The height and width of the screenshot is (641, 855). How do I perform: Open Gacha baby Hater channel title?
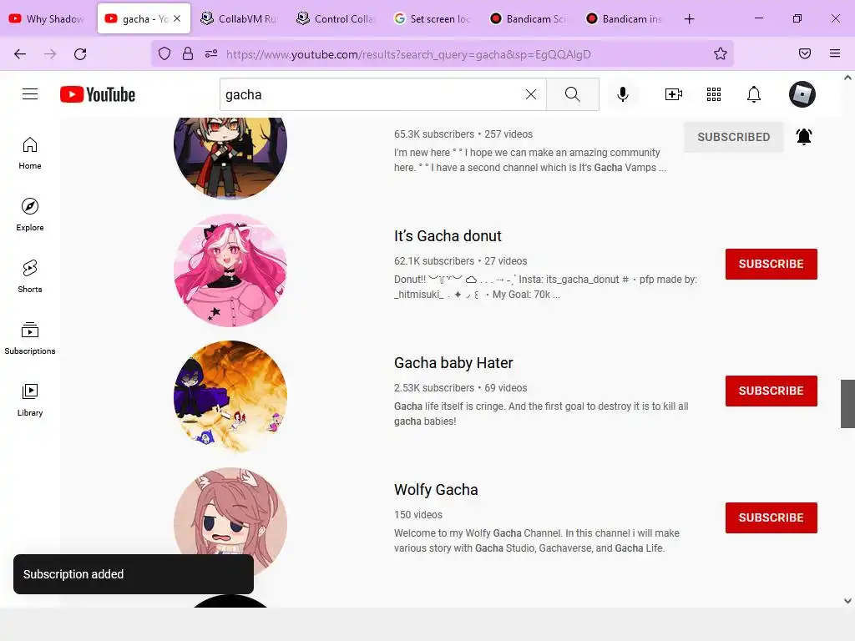pyautogui.click(x=453, y=362)
